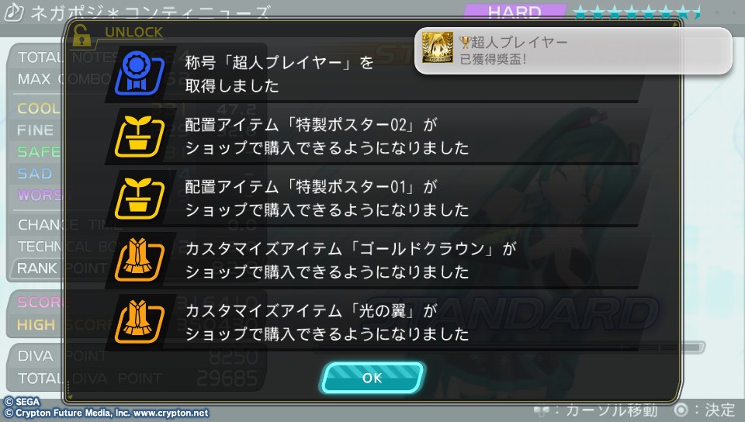The width and height of the screenshot is (745, 422).
Task: Click the 光の翼 costume icon
Action: pos(139,322)
